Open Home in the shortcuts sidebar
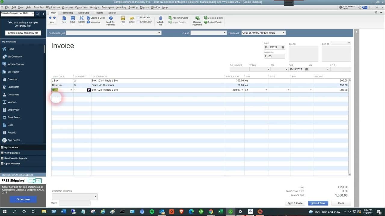 [x=11, y=49]
